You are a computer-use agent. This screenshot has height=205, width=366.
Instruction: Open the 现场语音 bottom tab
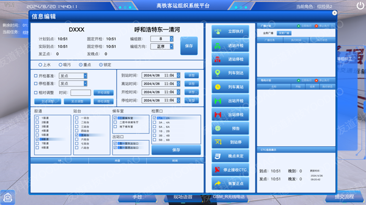(183, 197)
